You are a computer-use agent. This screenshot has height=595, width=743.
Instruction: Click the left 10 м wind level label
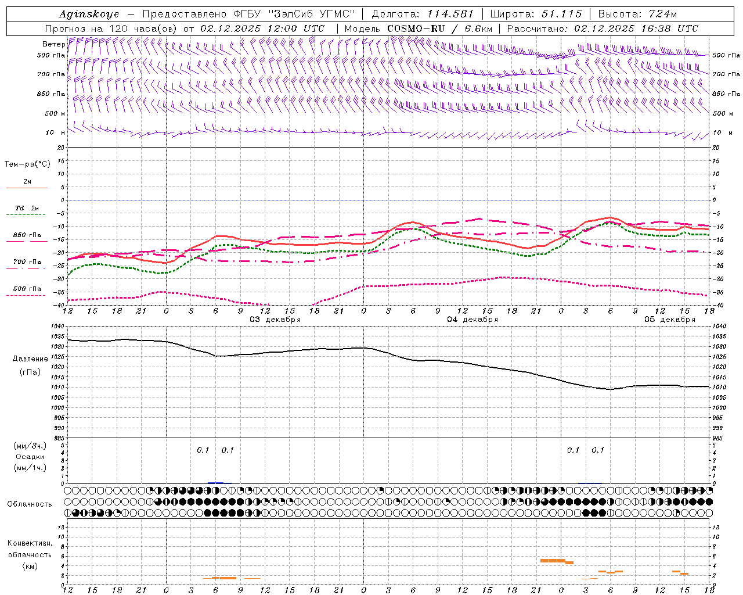click(x=55, y=132)
